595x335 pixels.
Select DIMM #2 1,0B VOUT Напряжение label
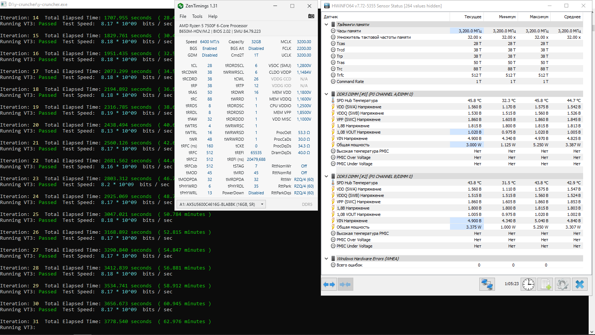click(358, 214)
